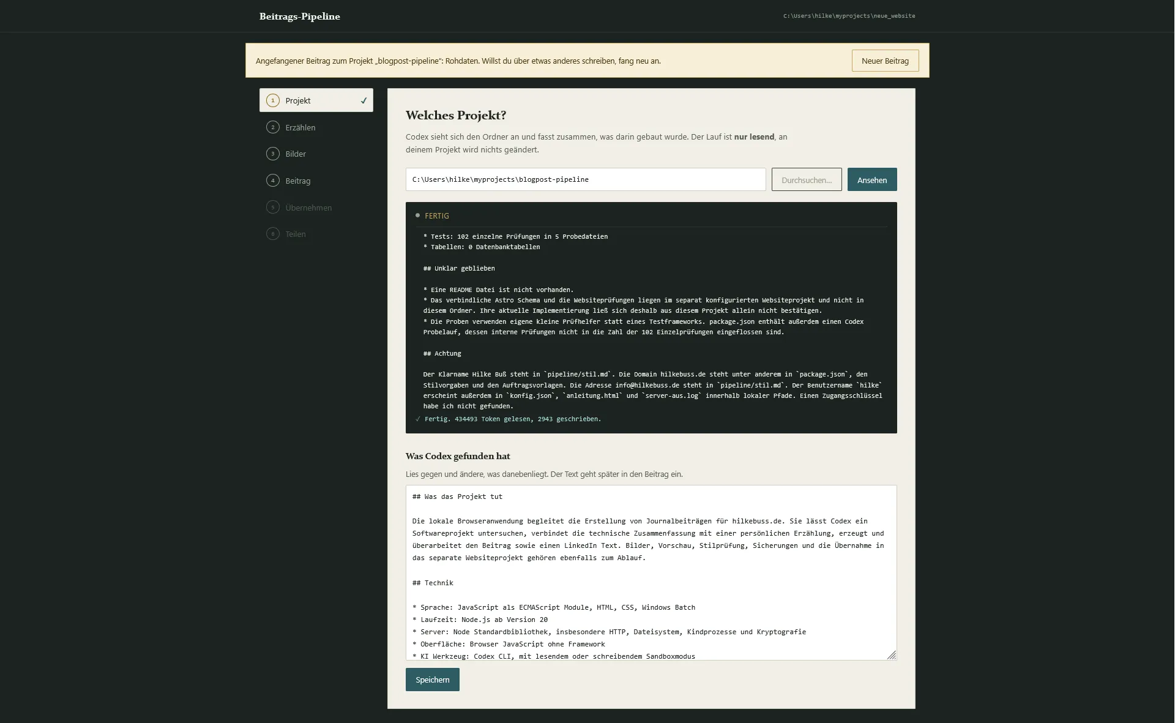Image resolution: width=1175 pixels, height=723 pixels.
Task: Click 'Eine README Datei ist nicht vorhanden' line
Action: [498, 290]
